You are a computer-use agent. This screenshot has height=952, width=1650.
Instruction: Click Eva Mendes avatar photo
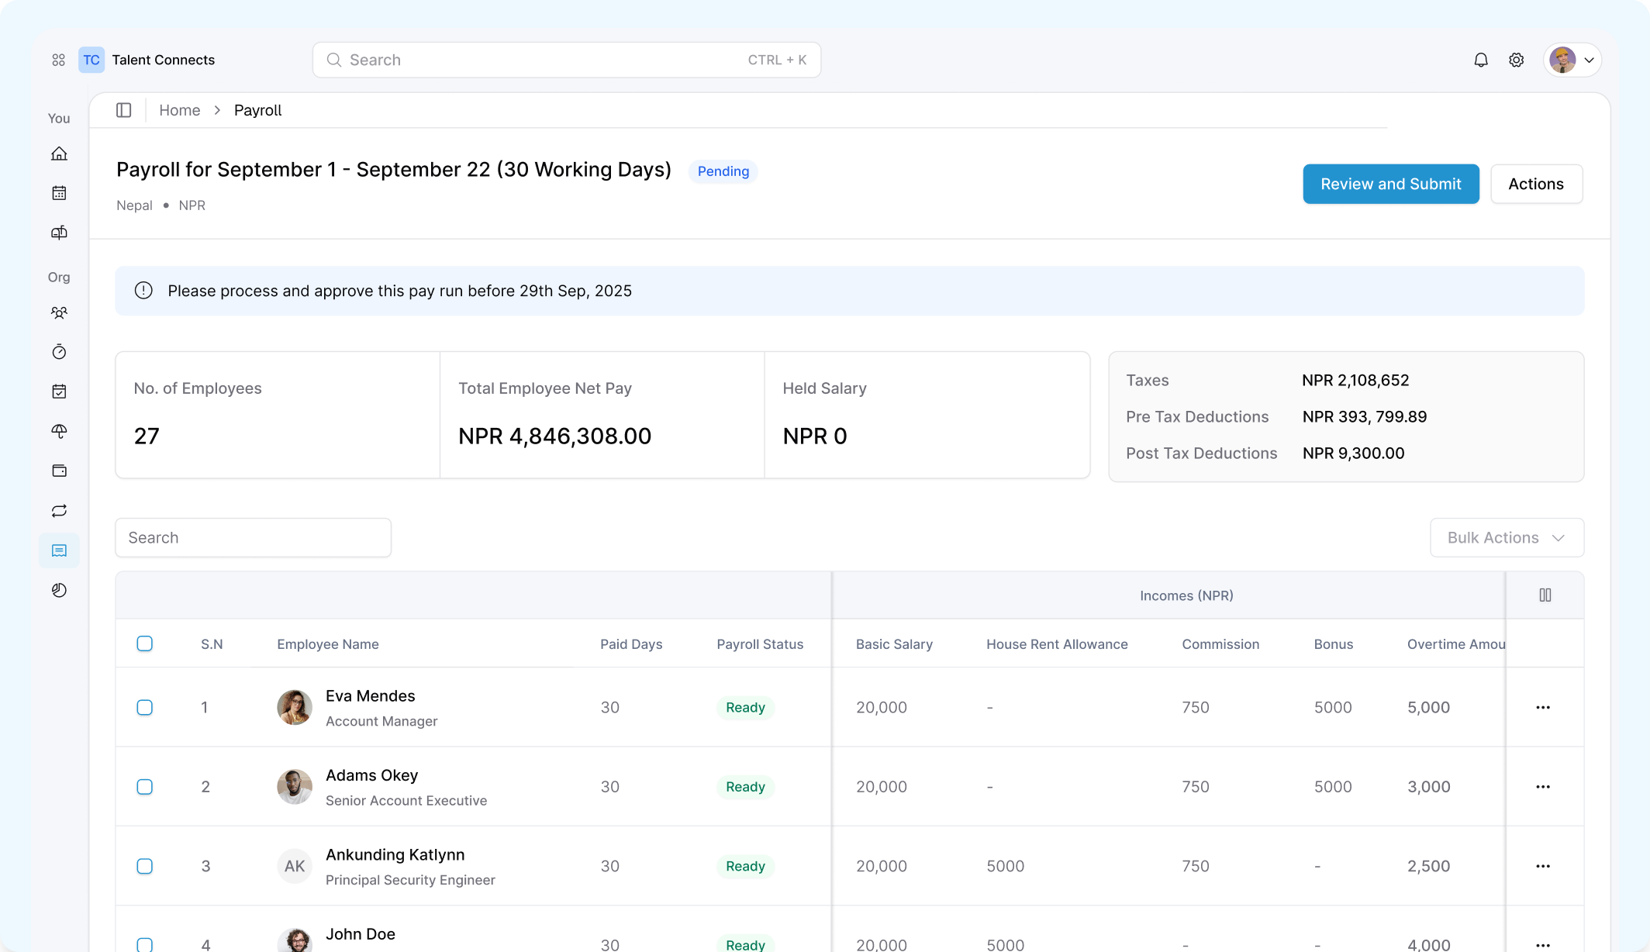[295, 707]
